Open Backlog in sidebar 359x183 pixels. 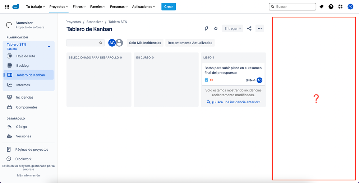tap(29, 66)
